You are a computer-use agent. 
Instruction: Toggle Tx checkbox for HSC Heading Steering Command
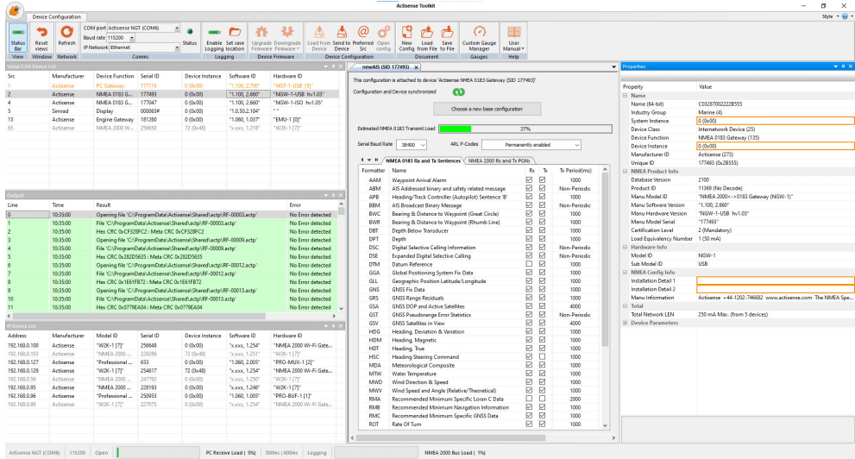(x=542, y=356)
